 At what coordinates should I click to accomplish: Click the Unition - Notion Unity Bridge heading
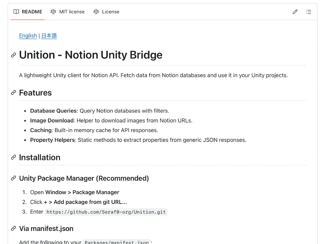pos(91,55)
